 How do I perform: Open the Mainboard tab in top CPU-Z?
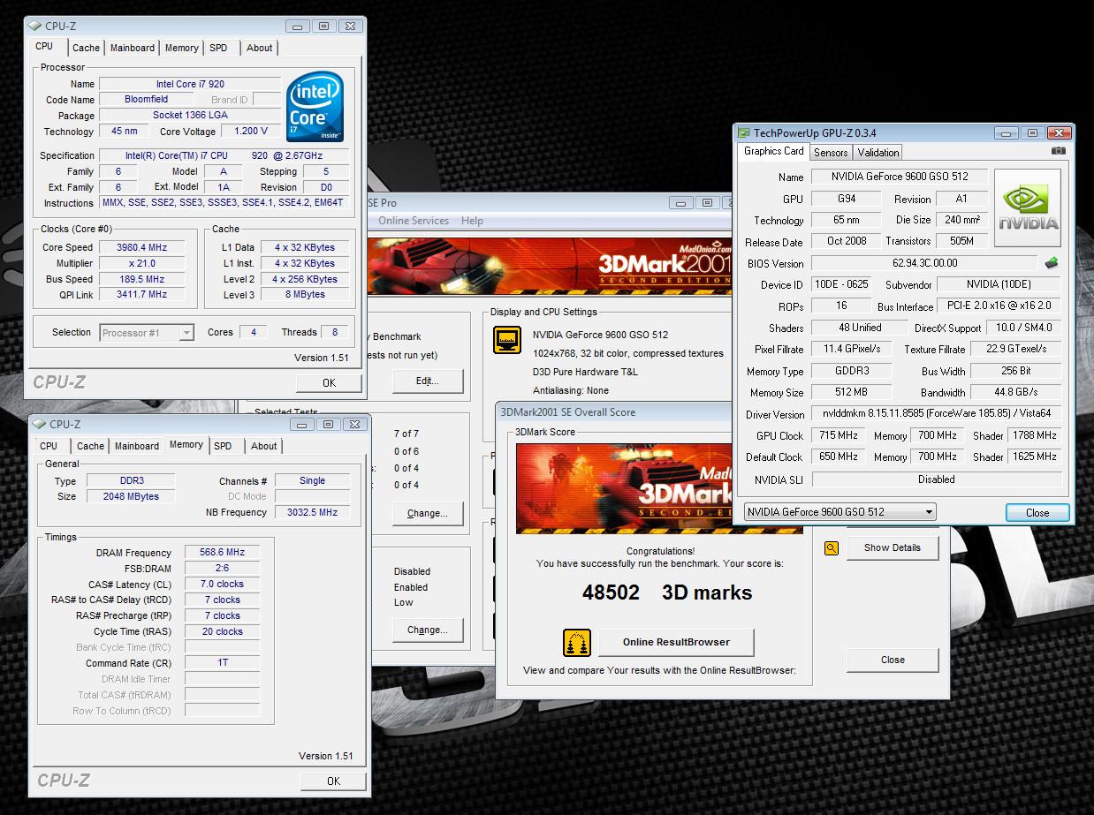click(x=133, y=48)
